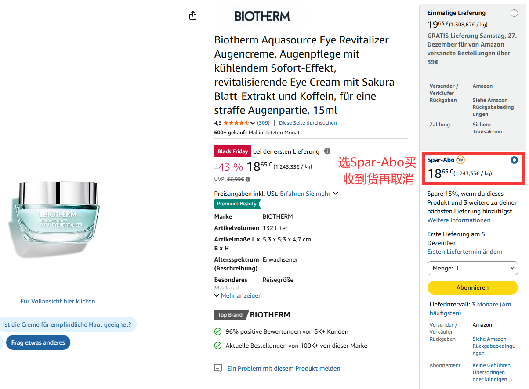Click the 'Frag etwas anderes' button
The image size is (529, 389).
38,342
